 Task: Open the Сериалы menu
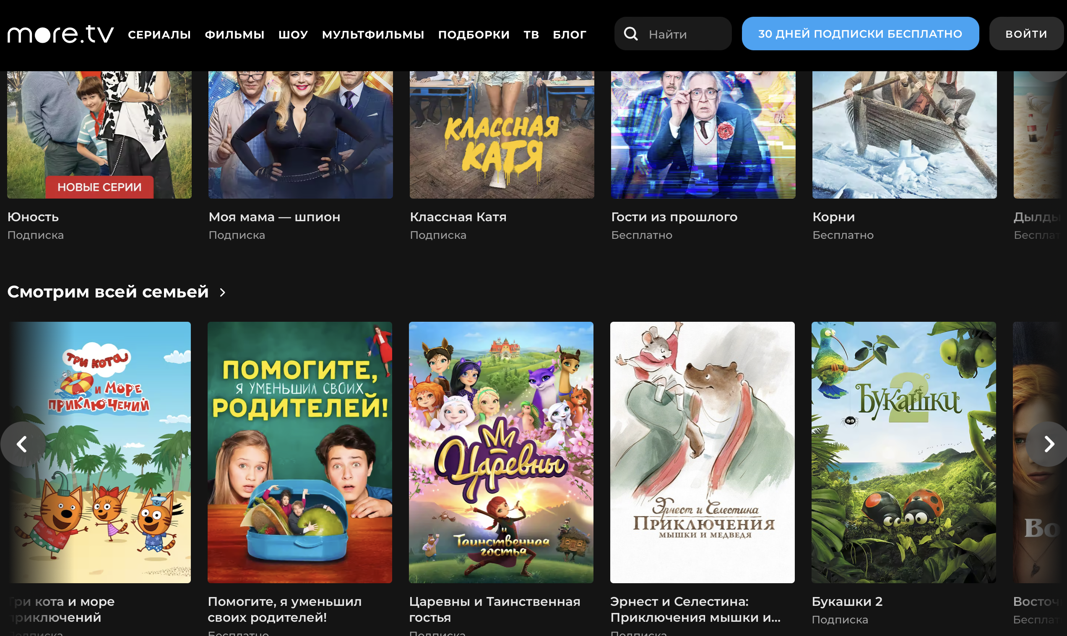(x=159, y=34)
